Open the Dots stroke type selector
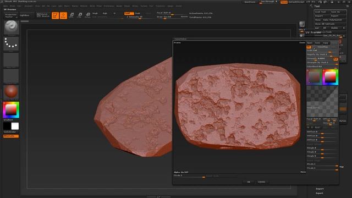 point(11,43)
